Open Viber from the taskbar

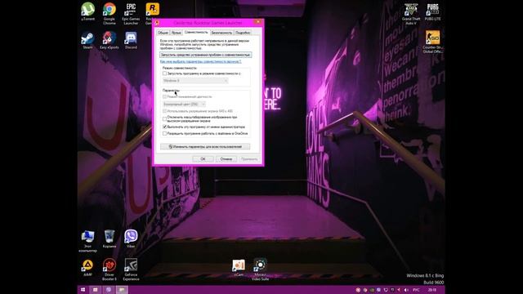point(109,290)
